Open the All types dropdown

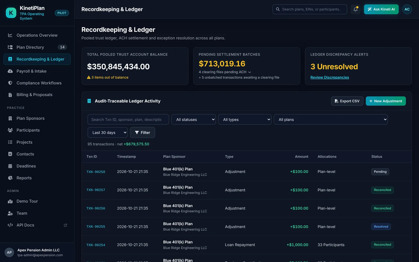(245, 119)
